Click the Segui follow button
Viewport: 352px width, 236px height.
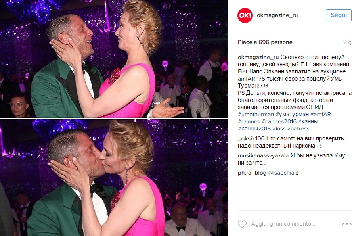tap(339, 15)
